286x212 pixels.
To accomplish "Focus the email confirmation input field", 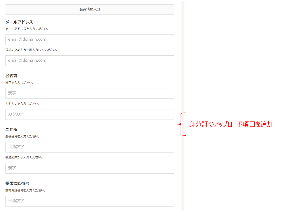I will [89, 61].
